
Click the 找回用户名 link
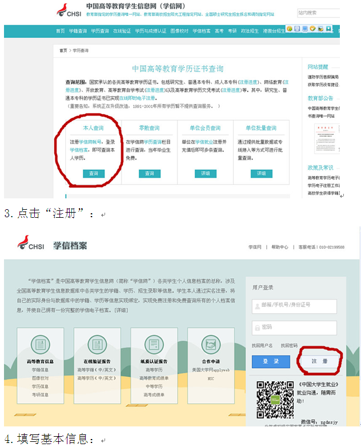point(262,345)
